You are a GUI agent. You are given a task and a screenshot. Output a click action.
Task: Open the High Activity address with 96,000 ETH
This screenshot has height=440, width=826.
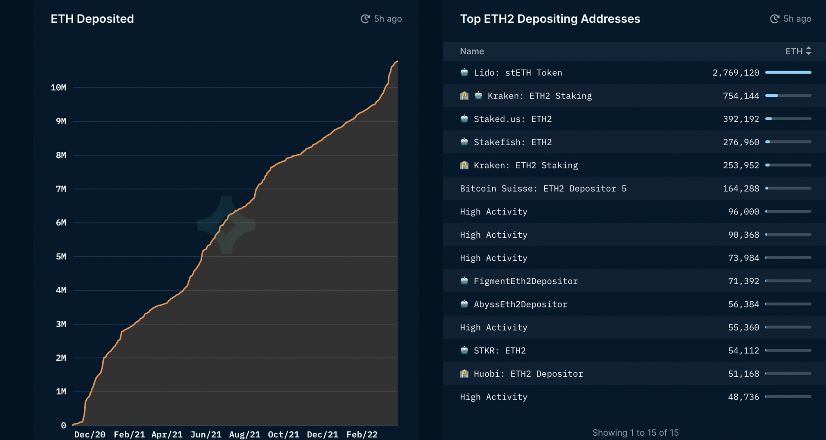coord(493,212)
